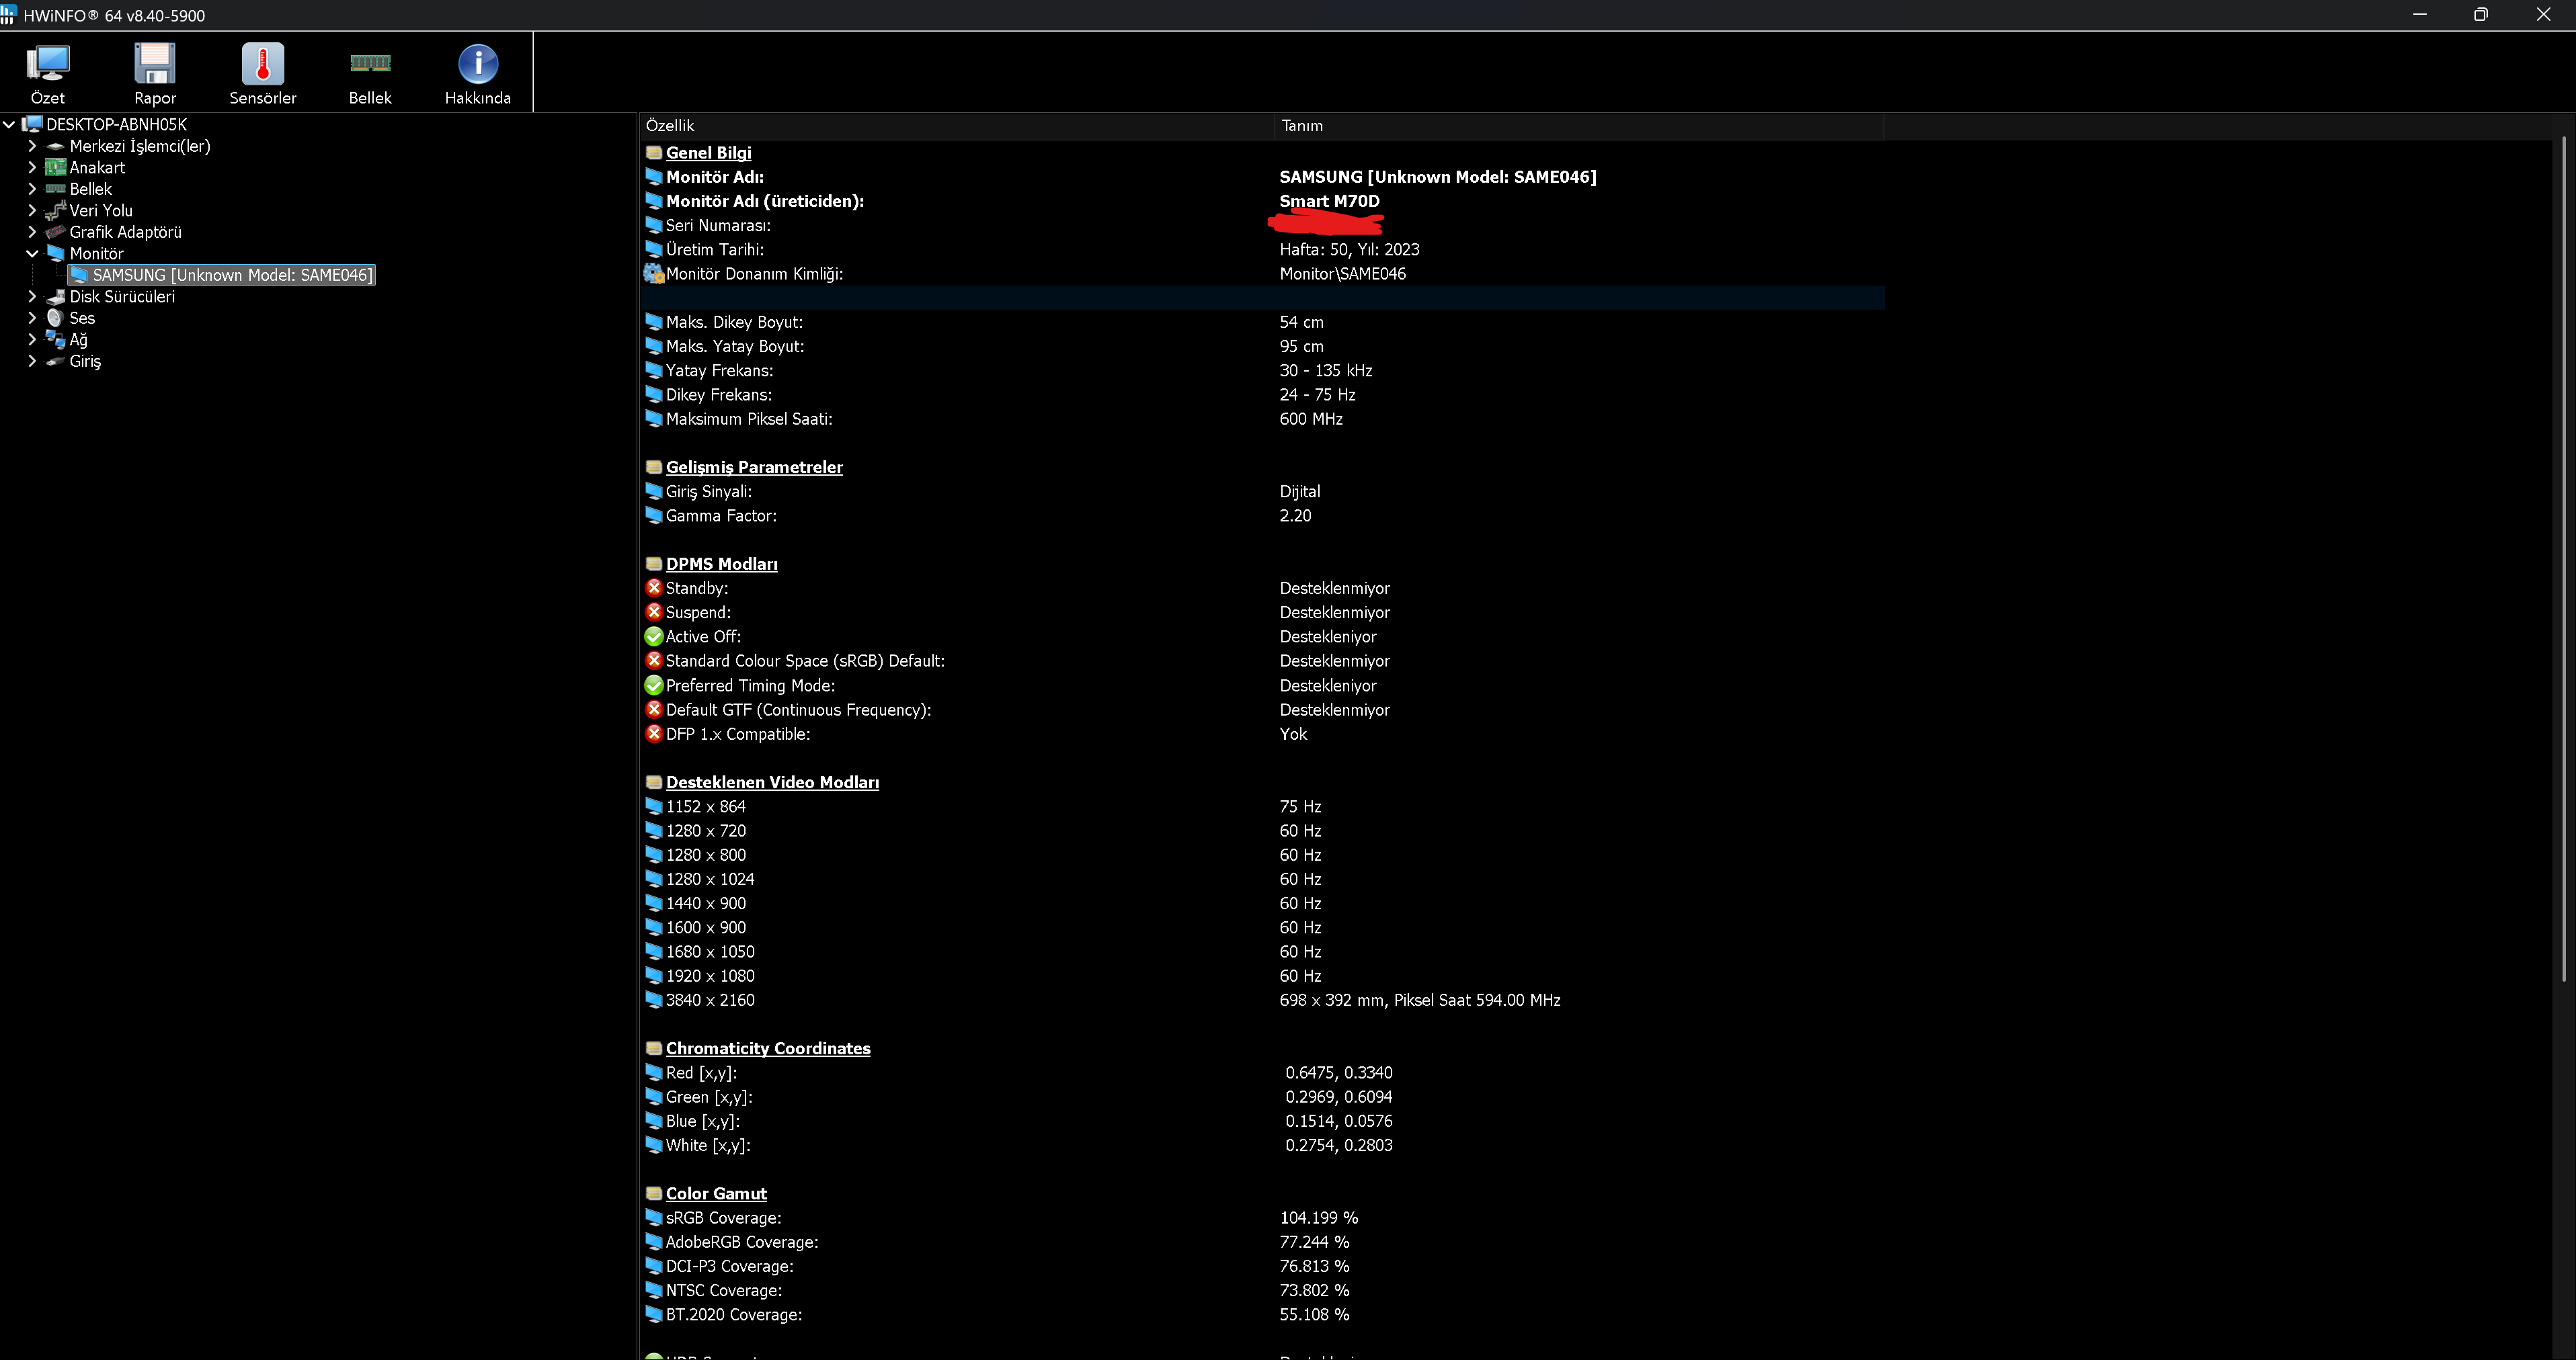This screenshot has height=1360, width=2576.
Task: Open the Sensörler thermometer icon
Action: [263, 64]
